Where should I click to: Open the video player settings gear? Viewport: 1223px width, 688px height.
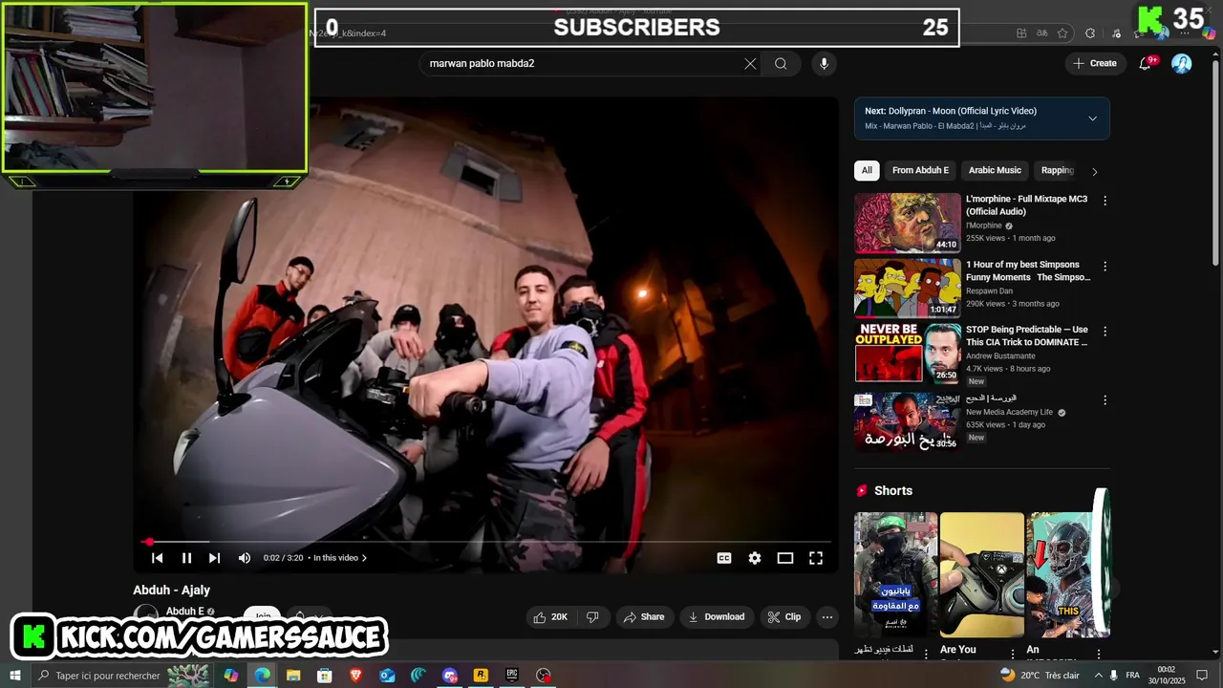click(x=755, y=558)
